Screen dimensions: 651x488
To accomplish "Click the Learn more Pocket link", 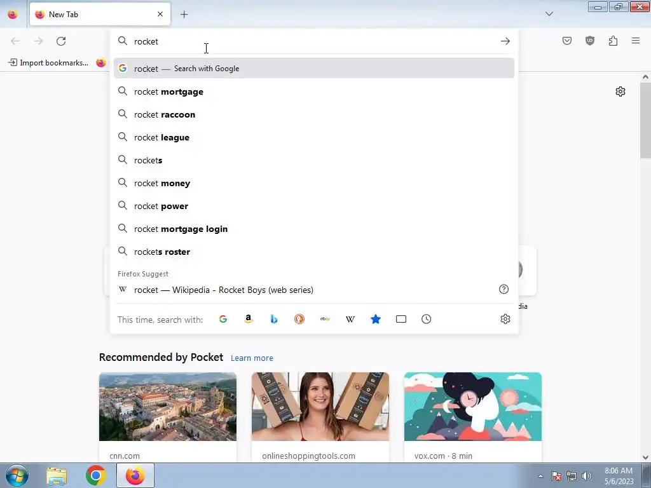I will point(252,358).
